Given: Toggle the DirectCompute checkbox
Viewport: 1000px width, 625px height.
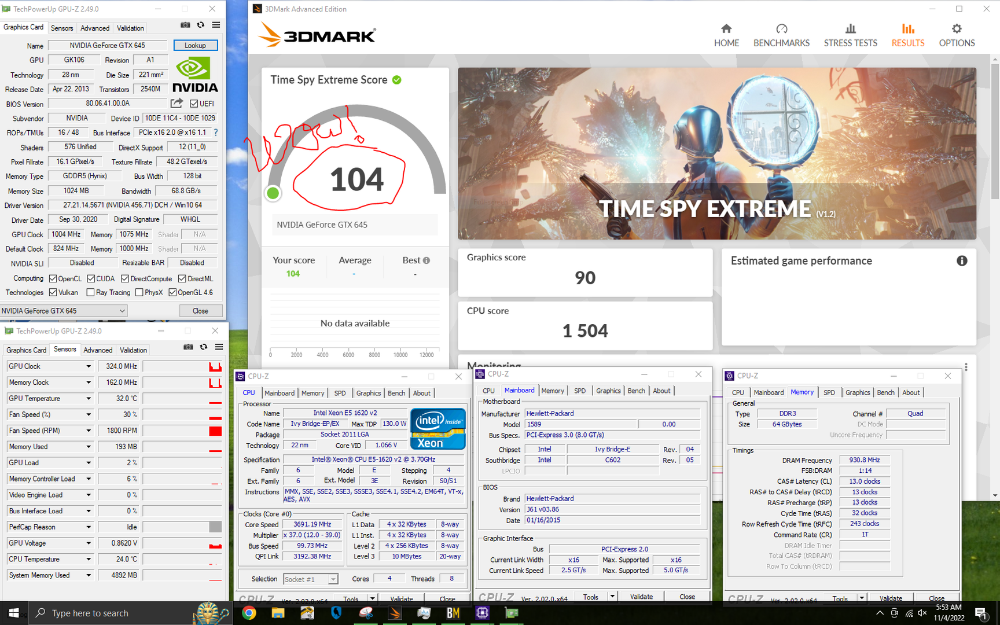Looking at the screenshot, I should tap(125, 278).
